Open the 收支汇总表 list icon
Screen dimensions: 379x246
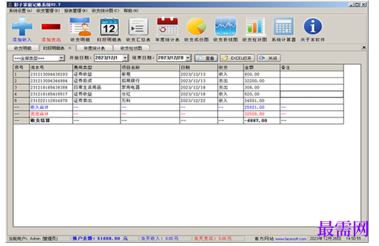(x=138, y=26)
